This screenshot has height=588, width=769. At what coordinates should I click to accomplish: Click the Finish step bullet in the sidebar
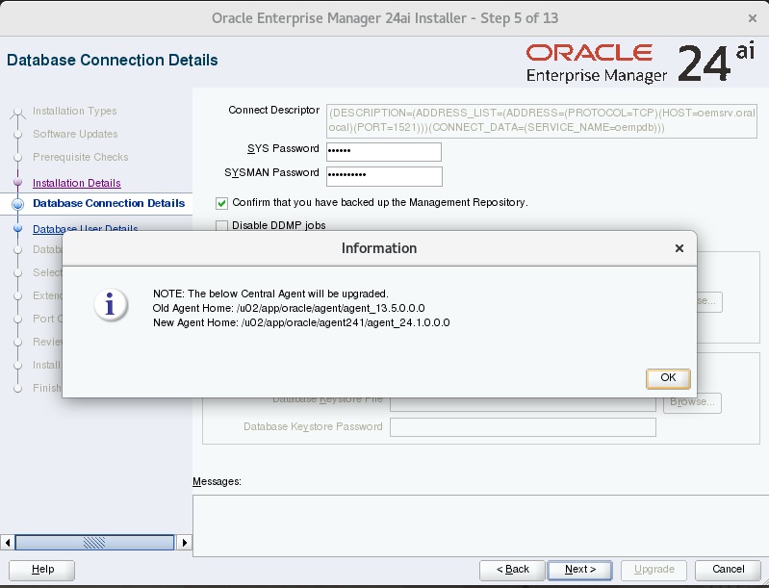pyautogui.click(x=18, y=389)
